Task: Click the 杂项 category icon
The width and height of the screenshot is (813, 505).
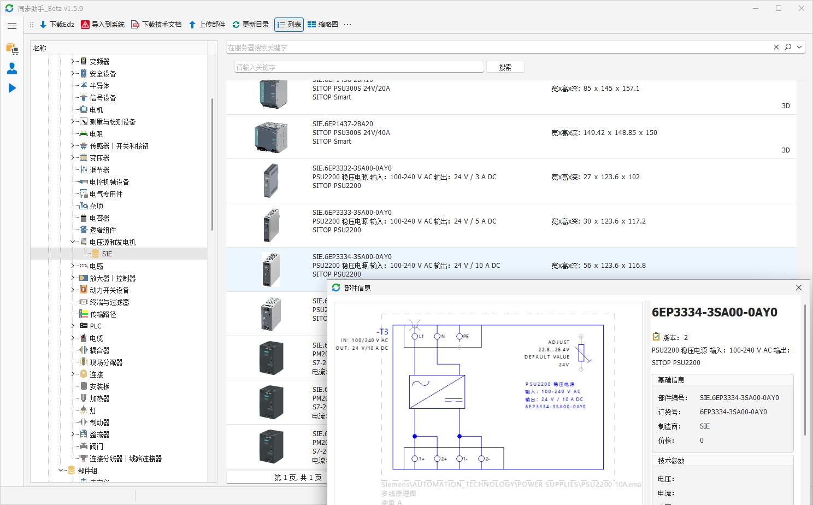Action: (84, 206)
